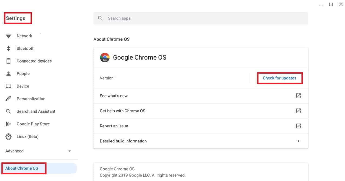Click external link icon for Report an issue
345x181 pixels.
(298, 126)
